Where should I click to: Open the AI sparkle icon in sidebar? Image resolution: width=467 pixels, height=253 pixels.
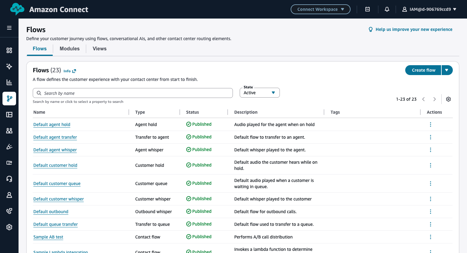(x=9, y=66)
